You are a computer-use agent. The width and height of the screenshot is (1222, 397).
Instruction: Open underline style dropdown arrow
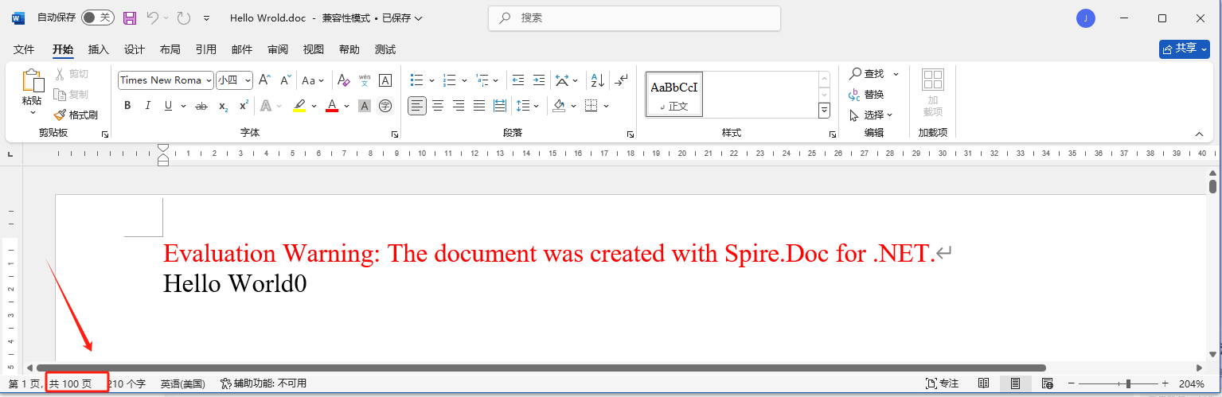tap(183, 106)
